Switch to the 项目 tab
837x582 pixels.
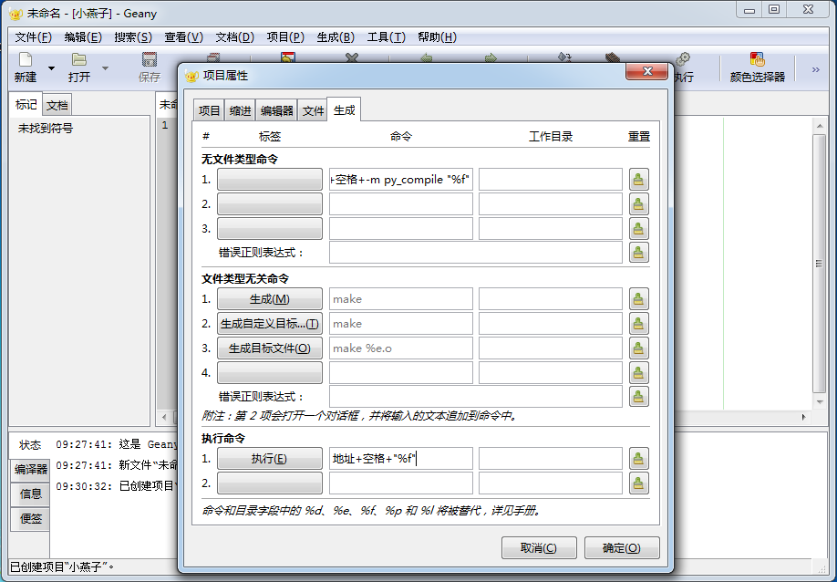tap(209, 110)
